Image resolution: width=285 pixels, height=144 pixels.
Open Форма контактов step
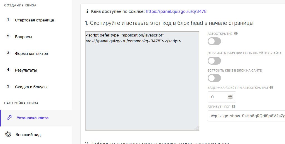[x=31, y=54]
